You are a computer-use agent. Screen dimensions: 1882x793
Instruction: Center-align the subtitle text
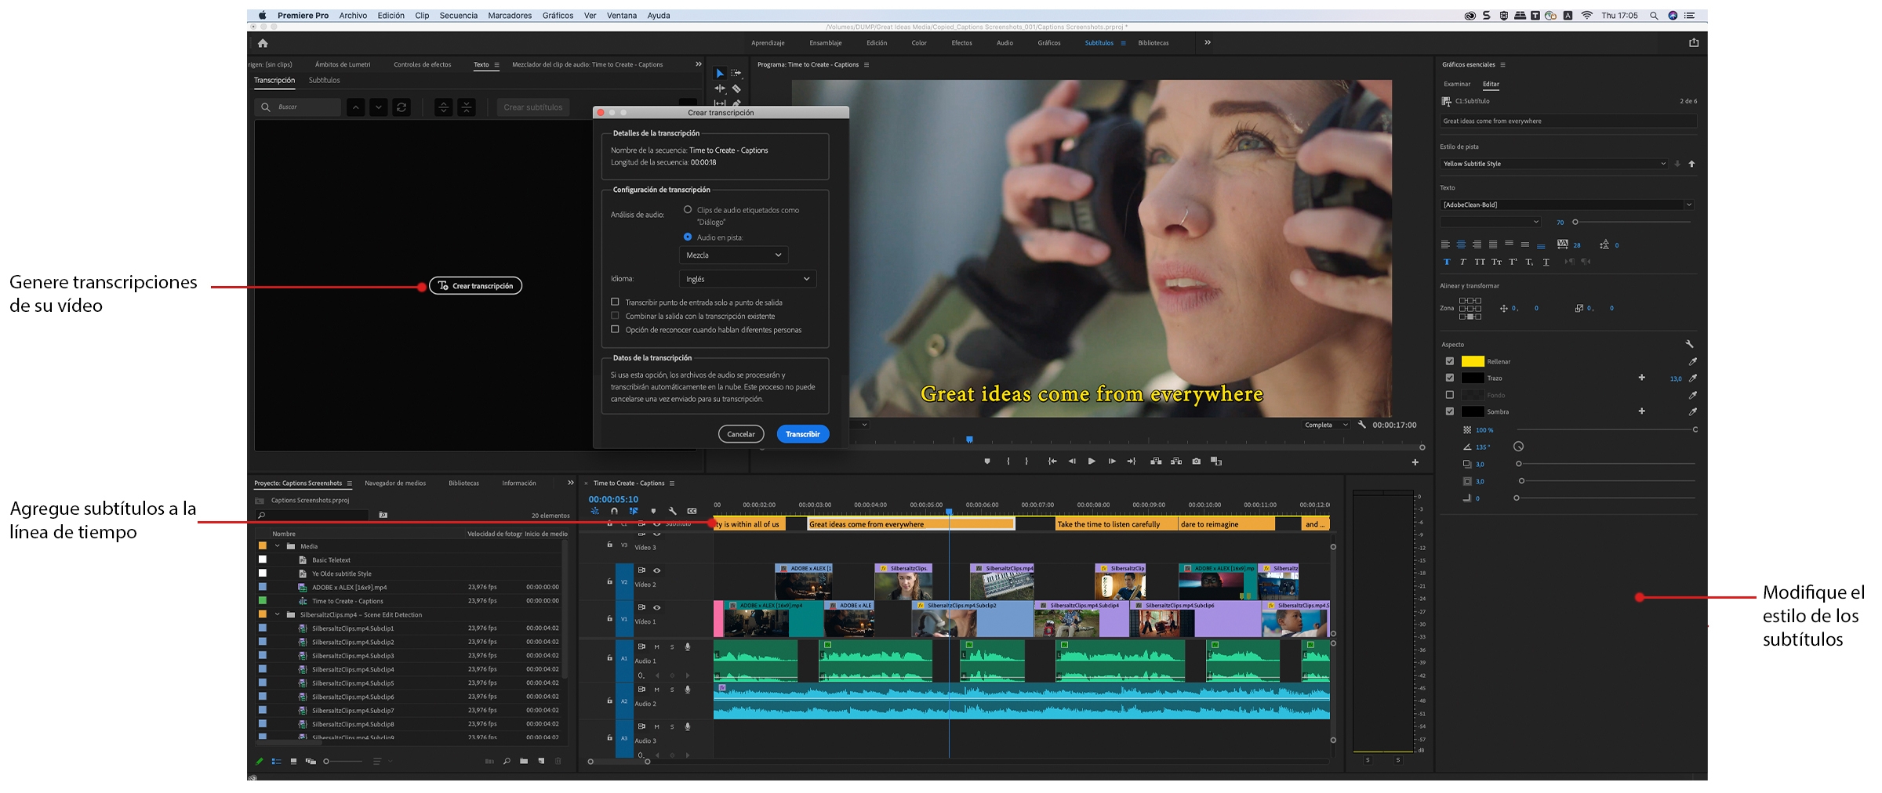(x=1461, y=244)
